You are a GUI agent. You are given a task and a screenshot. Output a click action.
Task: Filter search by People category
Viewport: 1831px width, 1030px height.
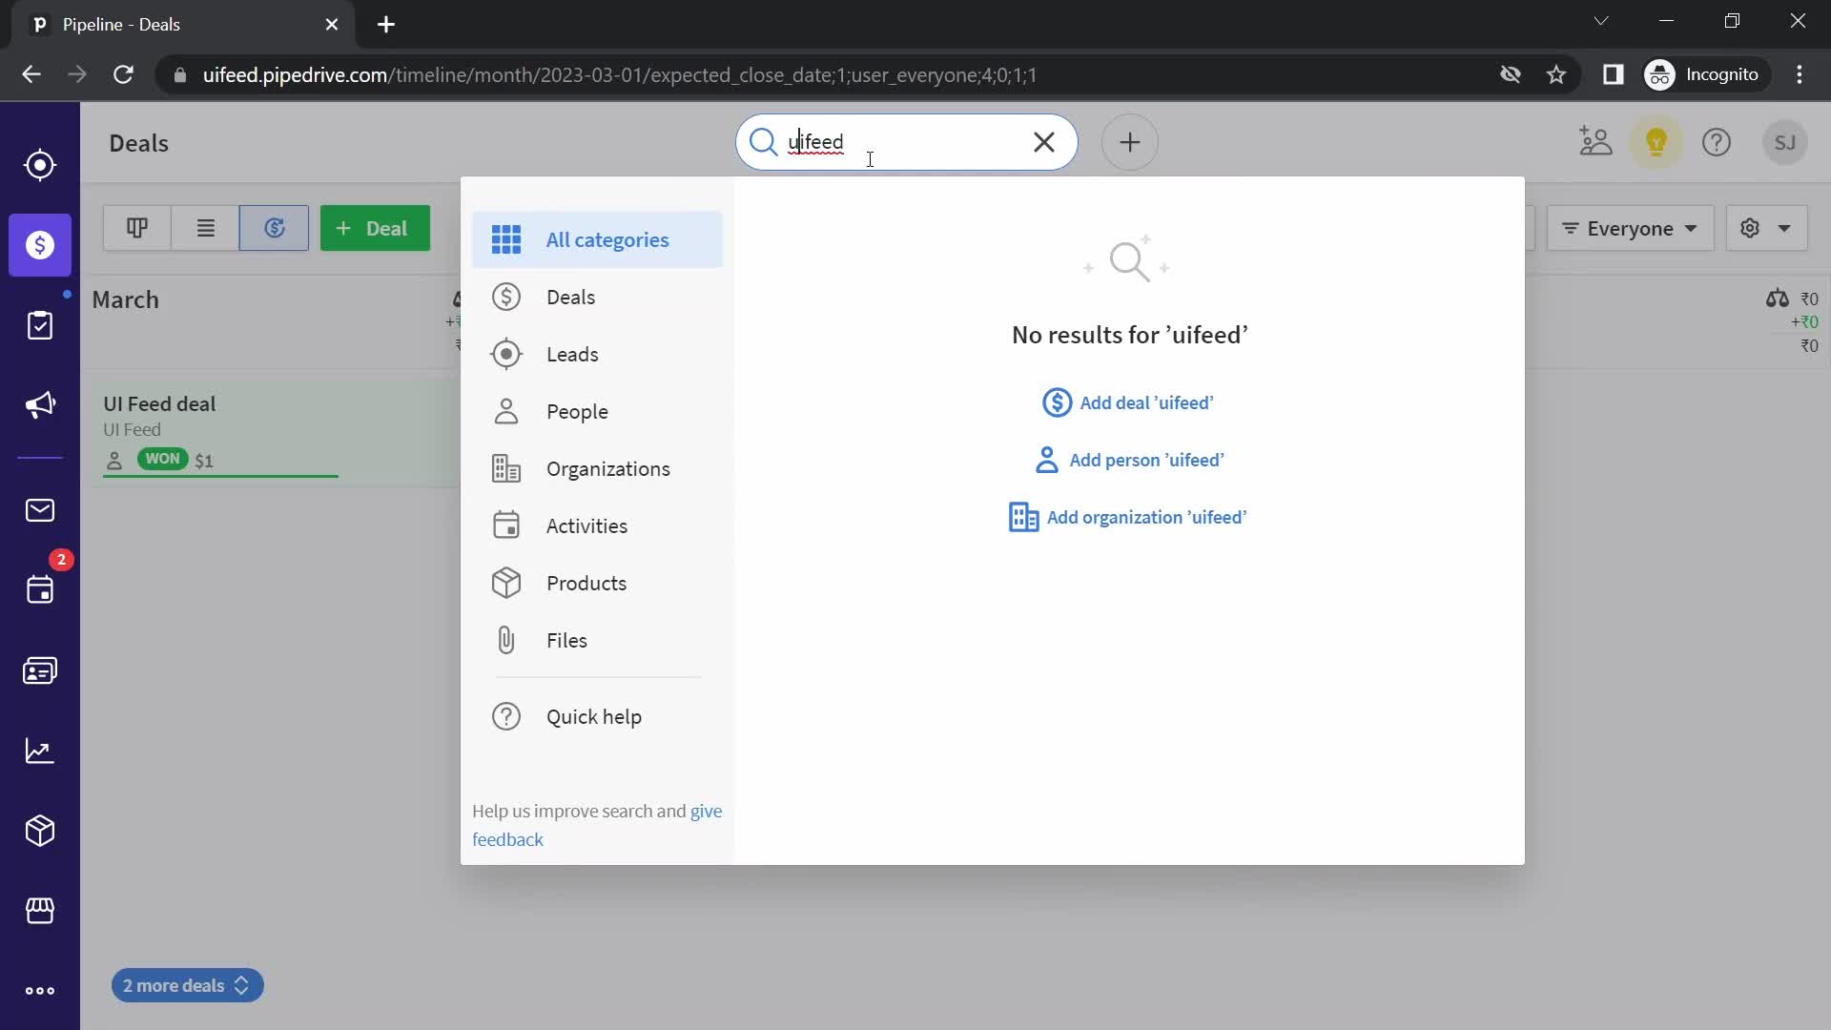point(597,411)
